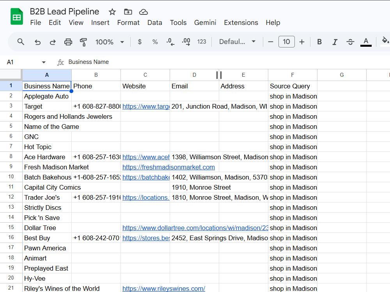Open the Google Sheets home icon

(17, 17)
